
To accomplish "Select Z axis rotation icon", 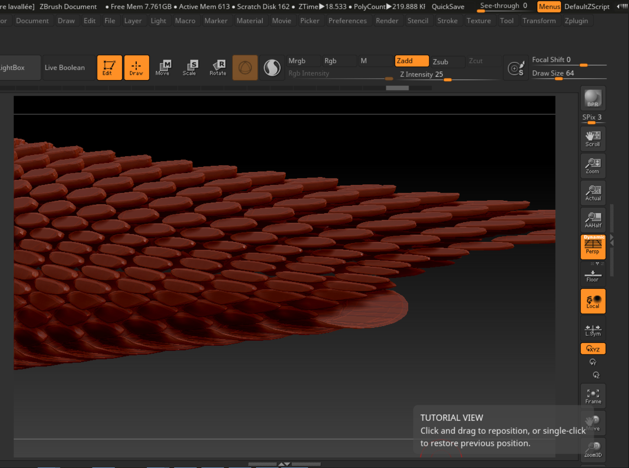I will pos(596,375).
